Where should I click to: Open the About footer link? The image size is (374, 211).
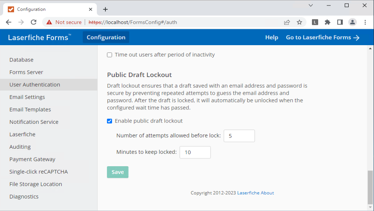[x=267, y=193]
